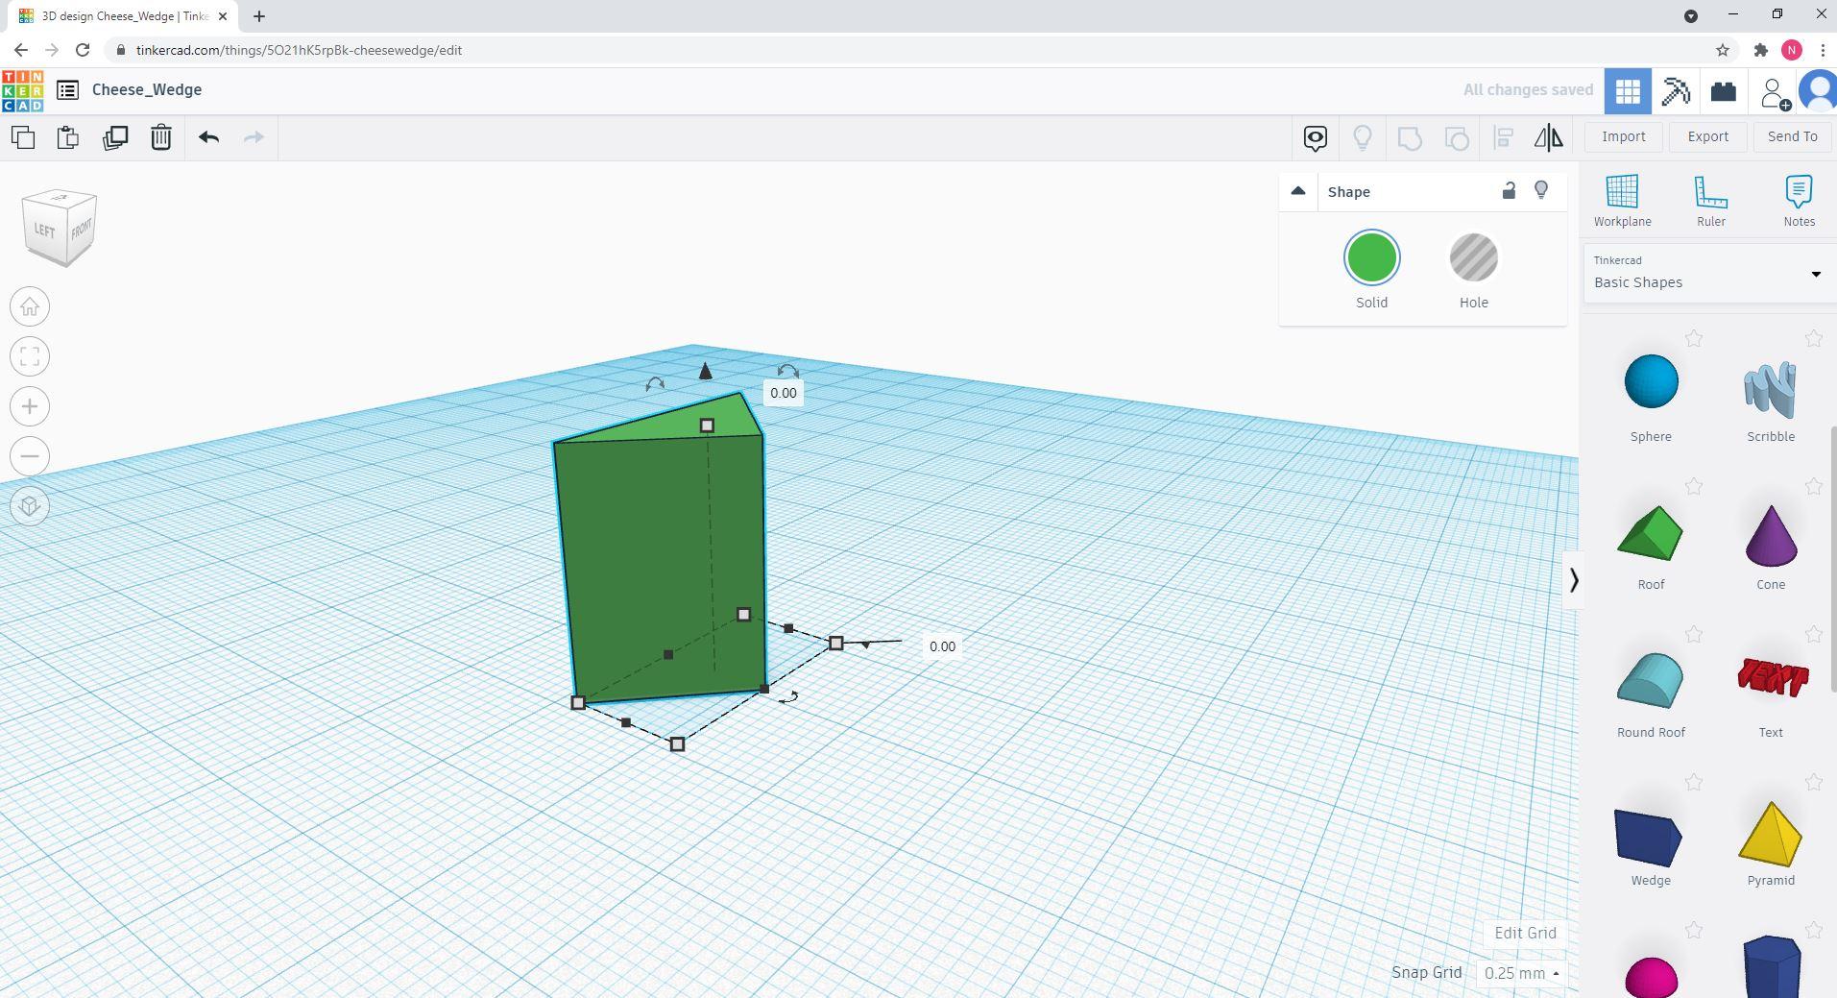This screenshot has height=998, width=1837.
Task: Open the Chrome tab search dropdown
Action: coord(1691,15)
